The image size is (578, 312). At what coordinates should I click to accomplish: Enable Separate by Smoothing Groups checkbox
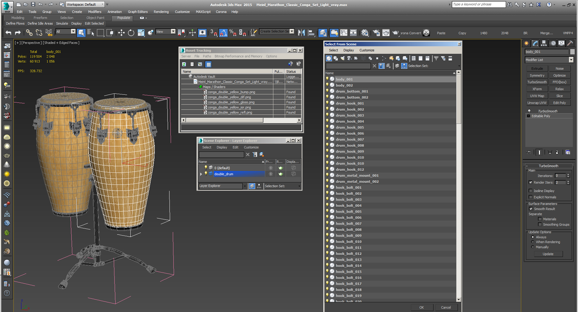[540, 225]
